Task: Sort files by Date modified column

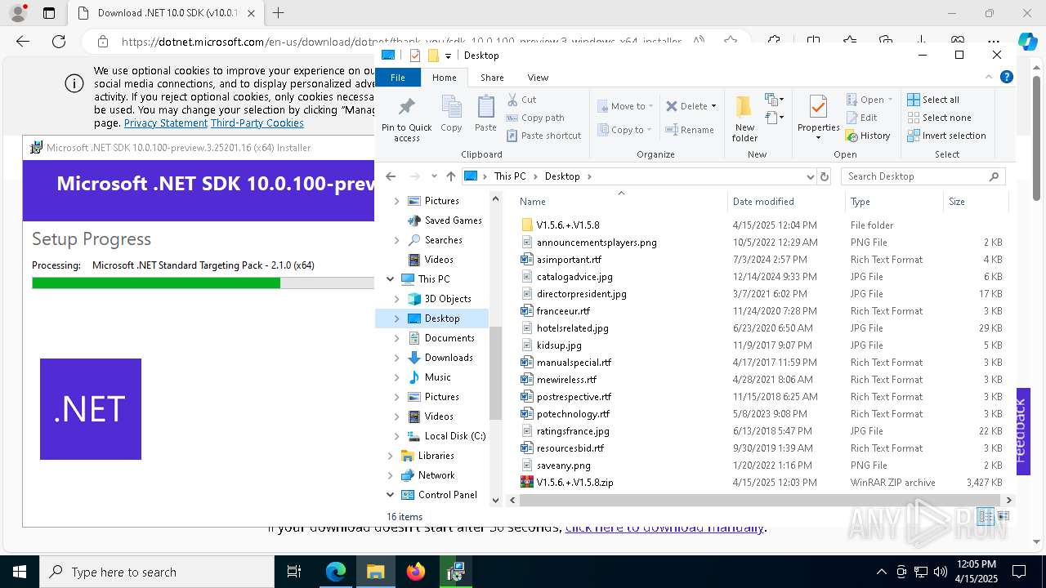Action: (763, 202)
